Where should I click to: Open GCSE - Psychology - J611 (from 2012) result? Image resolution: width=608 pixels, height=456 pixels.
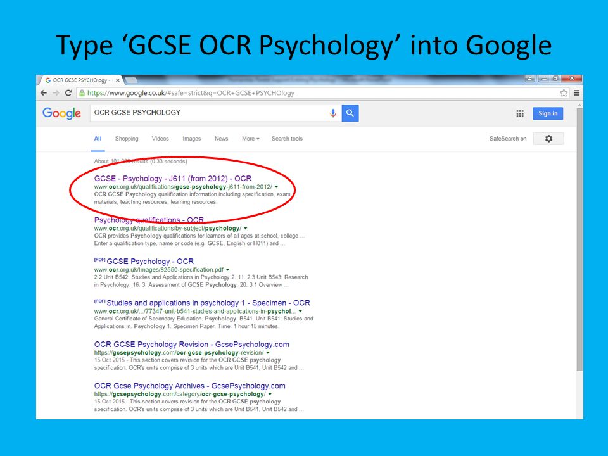172,179
